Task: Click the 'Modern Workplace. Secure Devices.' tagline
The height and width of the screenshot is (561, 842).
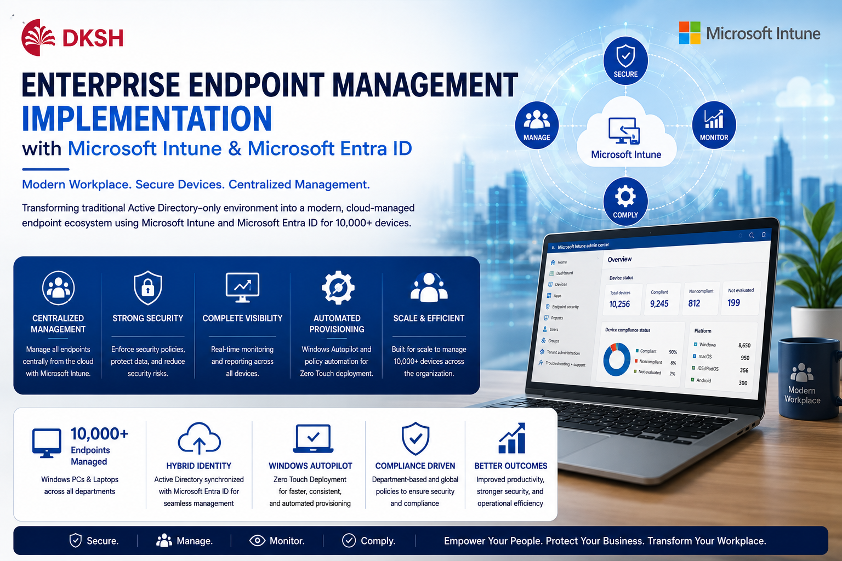Action: coord(196,184)
